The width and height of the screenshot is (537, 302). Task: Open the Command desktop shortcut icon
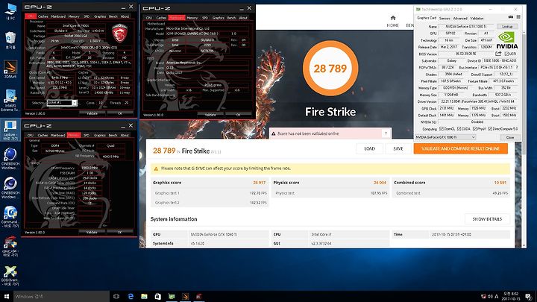coord(10,217)
